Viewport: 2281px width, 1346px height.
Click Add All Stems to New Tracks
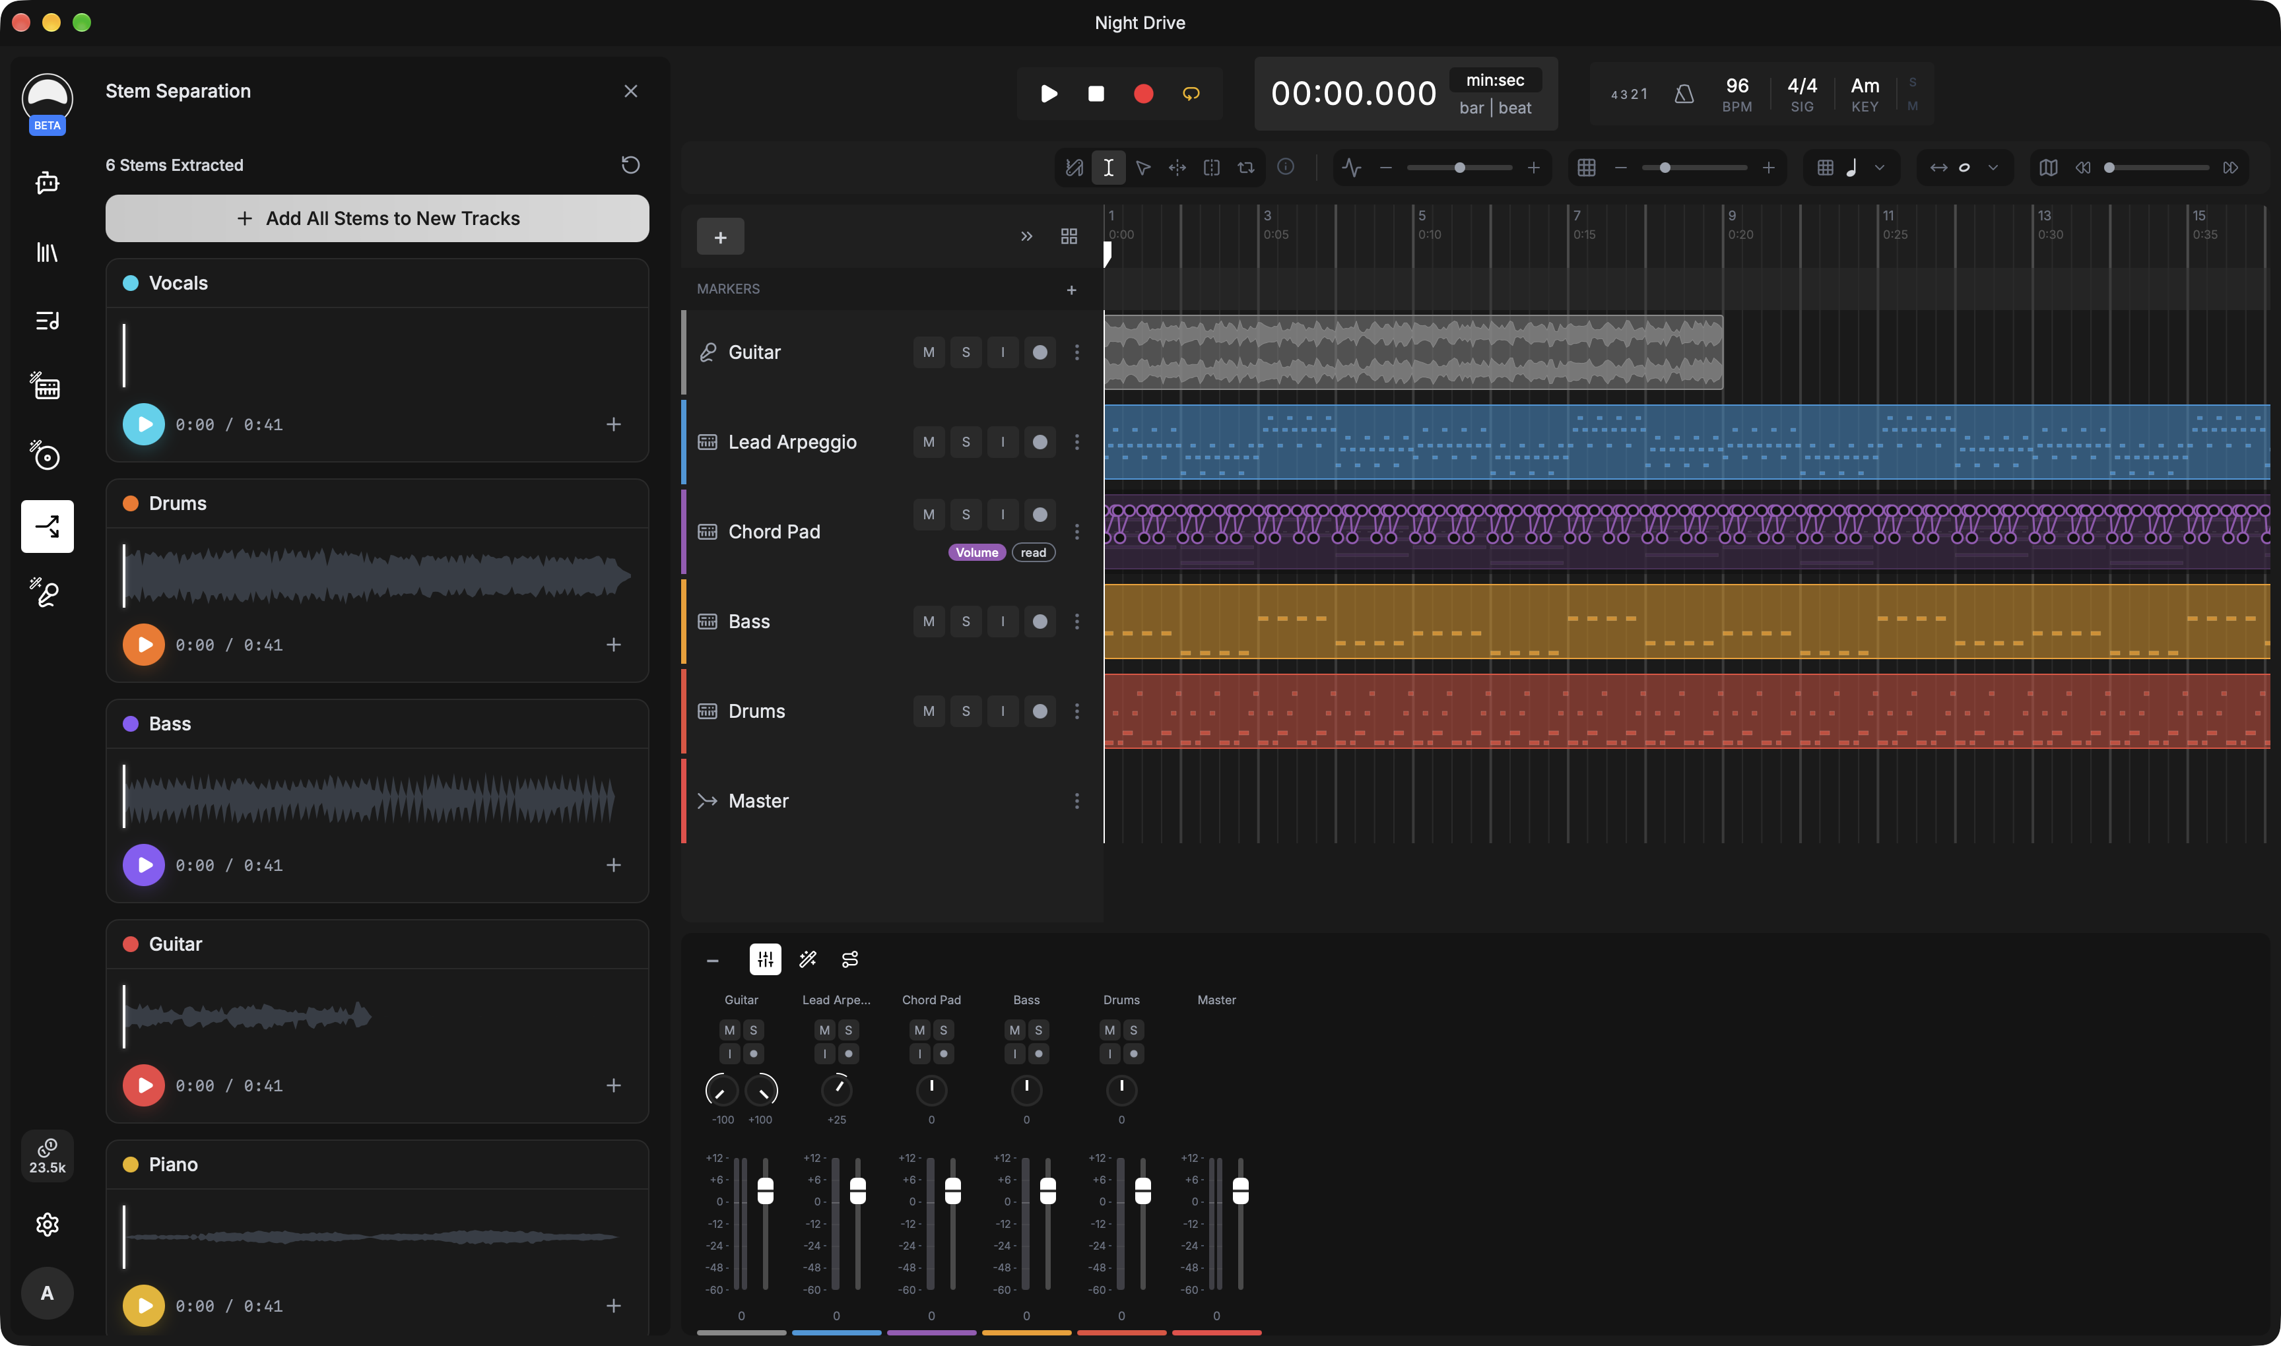pos(378,218)
